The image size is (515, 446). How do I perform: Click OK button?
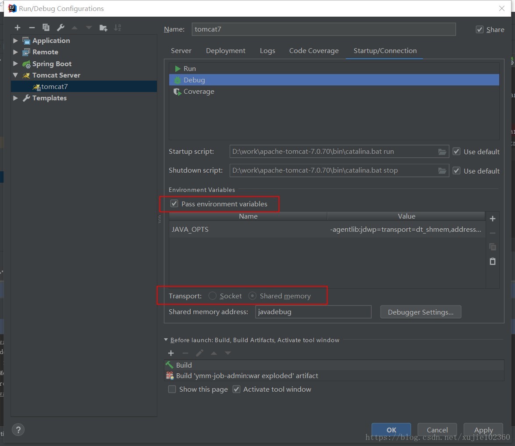tap(391, 430)
